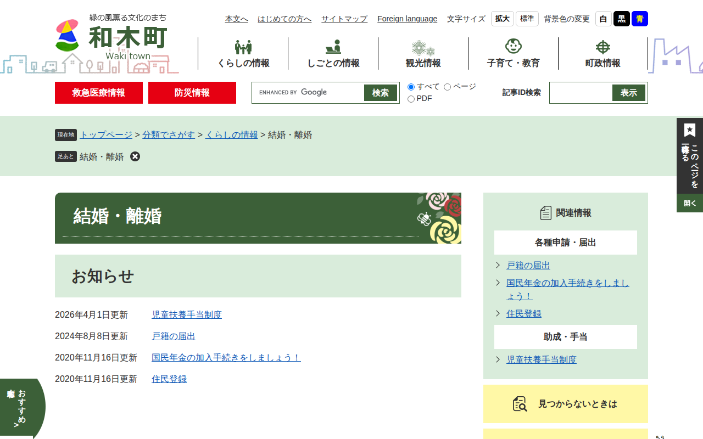The image size is (703, 439).
Task: Click 見つからないときは magnifier document icon
Action: [520, 404]
